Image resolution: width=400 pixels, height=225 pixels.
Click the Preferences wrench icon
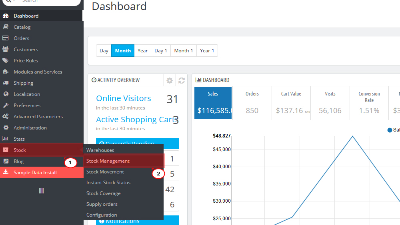(6, 105)
